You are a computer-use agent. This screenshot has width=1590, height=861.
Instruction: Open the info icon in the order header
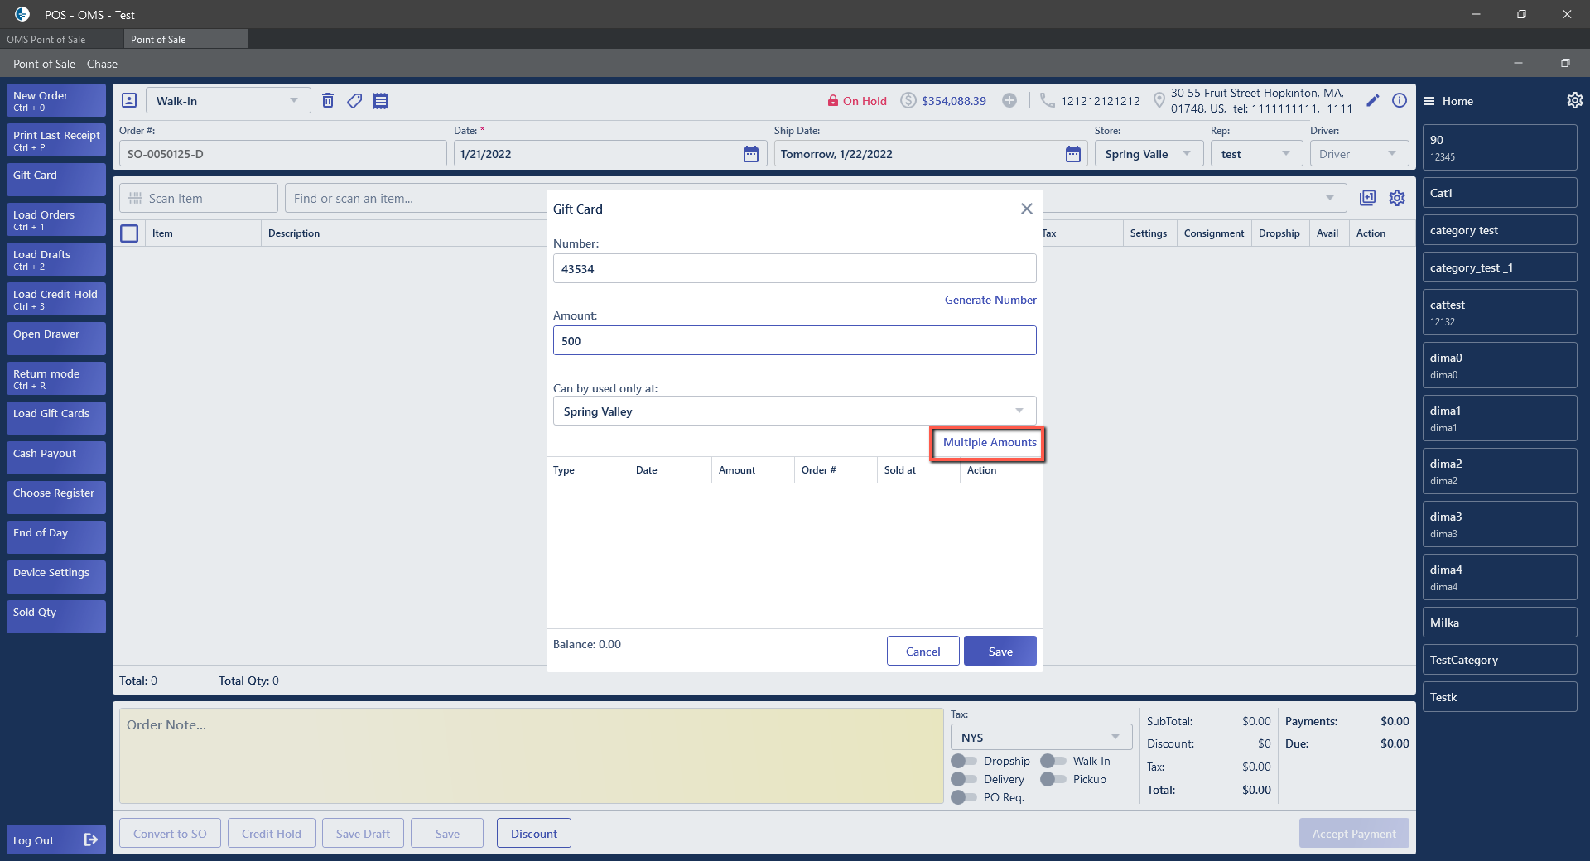pyautogui.click(x=1400, y=100)
